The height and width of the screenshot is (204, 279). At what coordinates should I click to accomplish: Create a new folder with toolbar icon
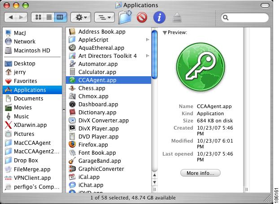point(125,17)
